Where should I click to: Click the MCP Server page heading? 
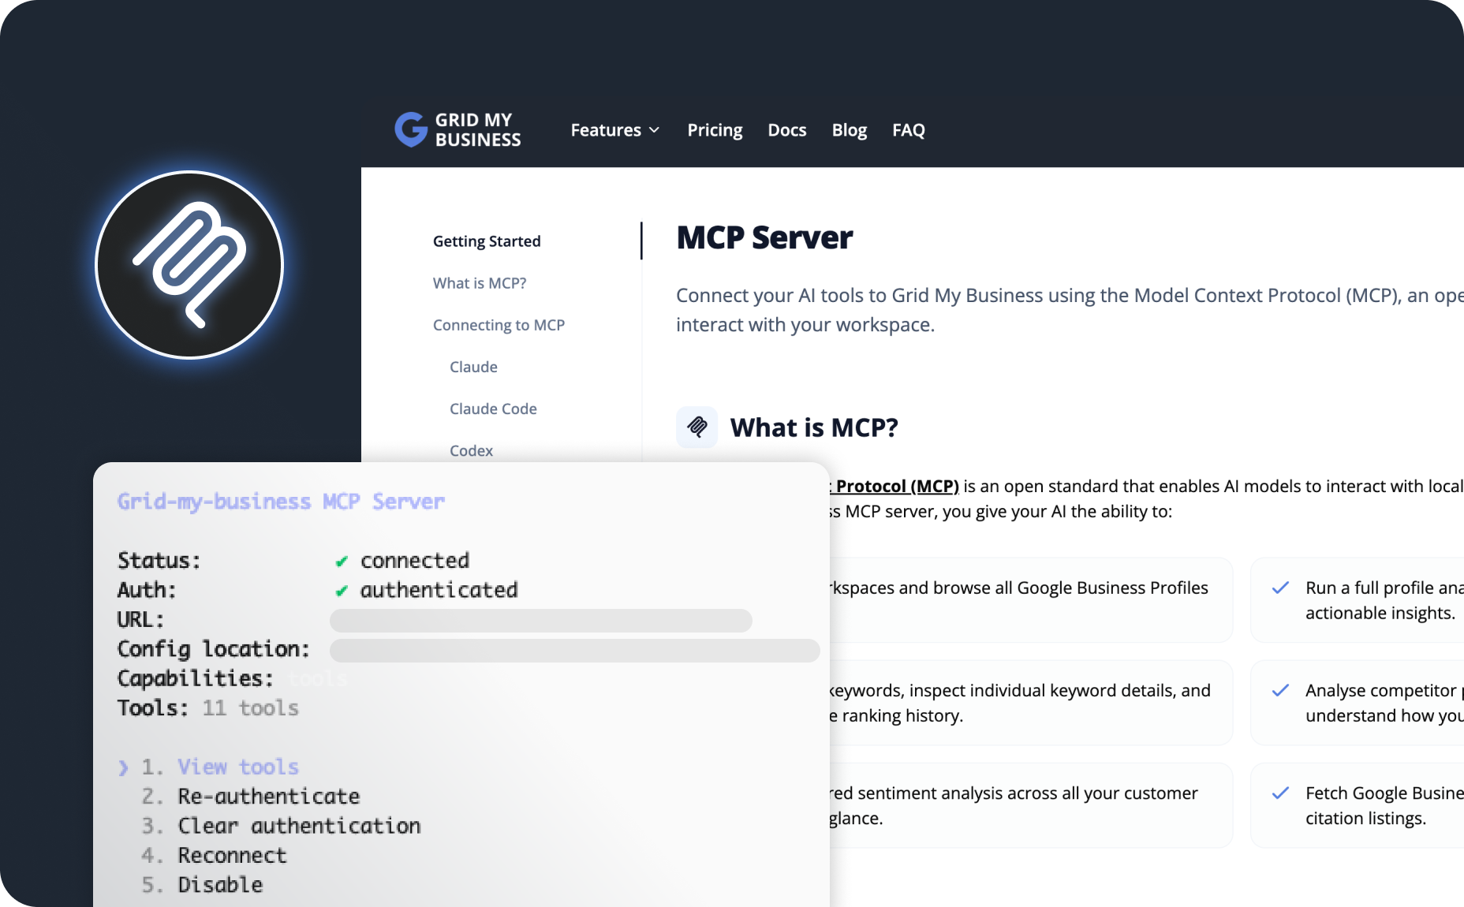(x=764, y=237)
